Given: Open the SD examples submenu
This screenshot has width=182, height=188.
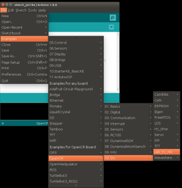Looking at the screenshot, I should tap(76, 118).
